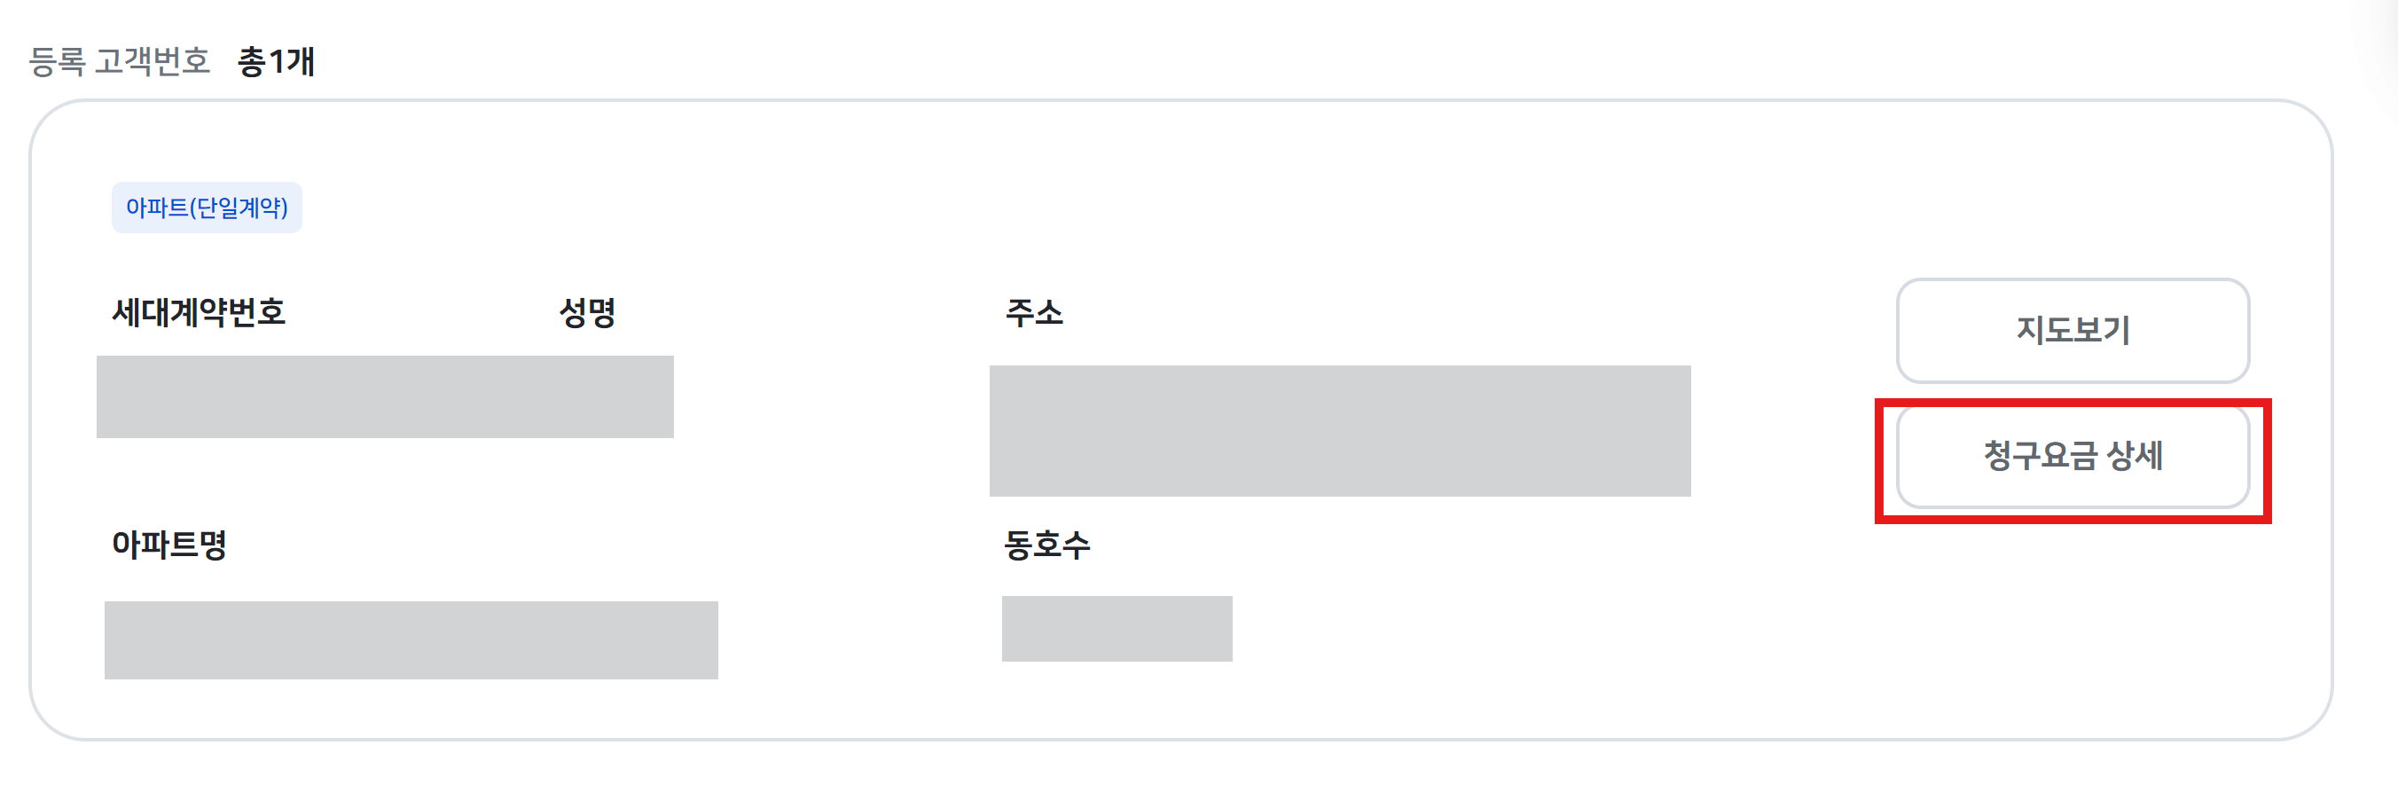Click the 세대계약번호 field label
2398x800 pixels.
(200, 314)
